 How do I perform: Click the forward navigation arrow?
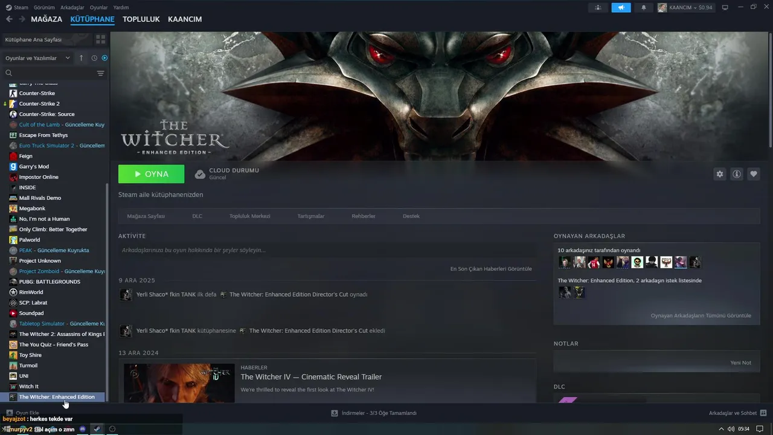22,19
